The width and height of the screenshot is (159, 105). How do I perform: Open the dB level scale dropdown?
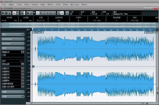point(28,30)
